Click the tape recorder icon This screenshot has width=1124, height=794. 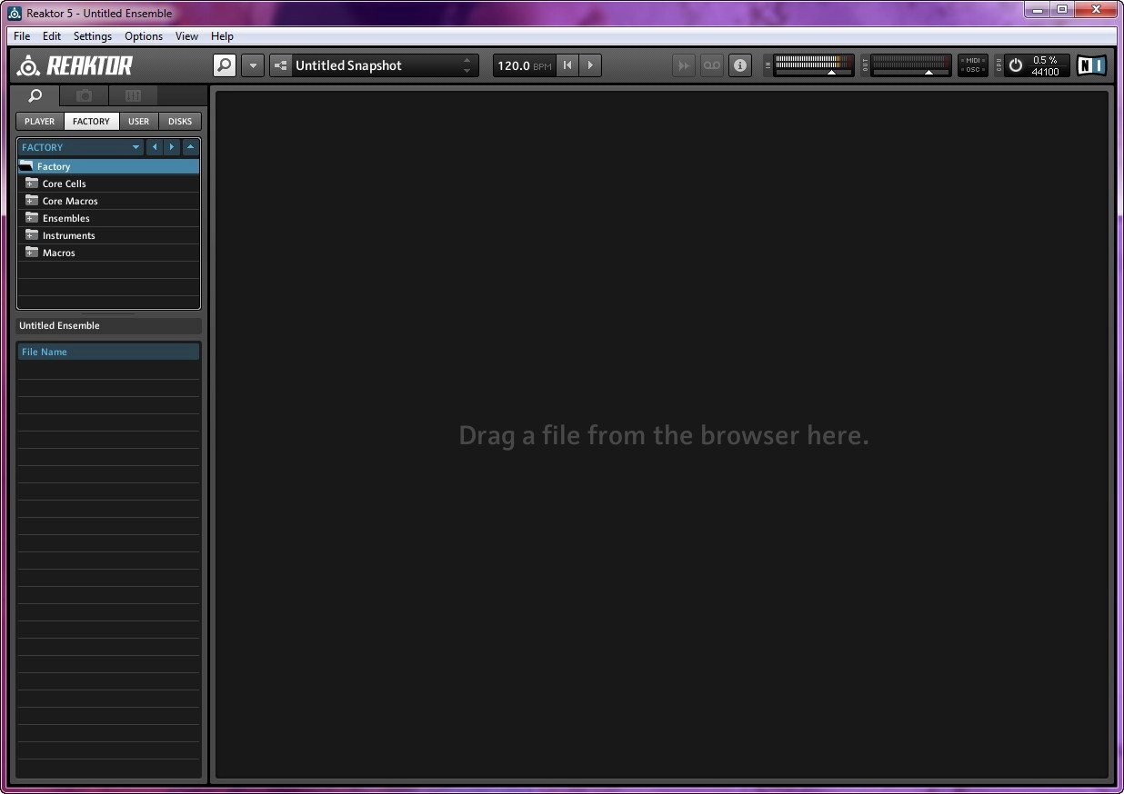pyautogui.click(x=712, y=65)
